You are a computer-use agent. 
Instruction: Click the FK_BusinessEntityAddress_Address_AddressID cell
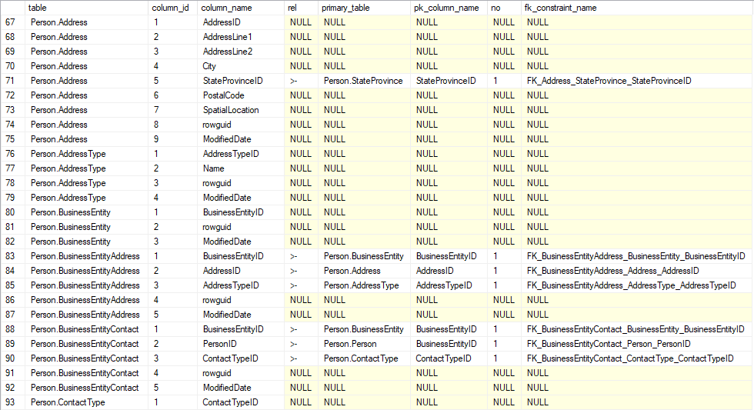612,271
